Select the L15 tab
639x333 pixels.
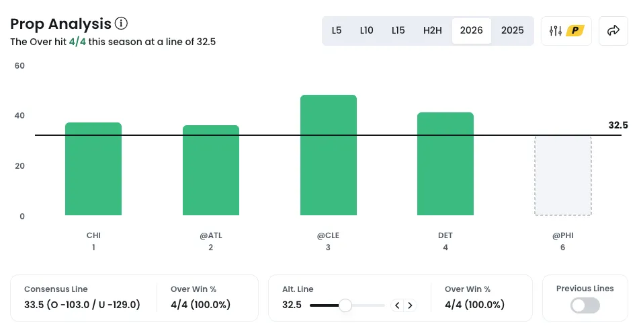tap(398, 30)
